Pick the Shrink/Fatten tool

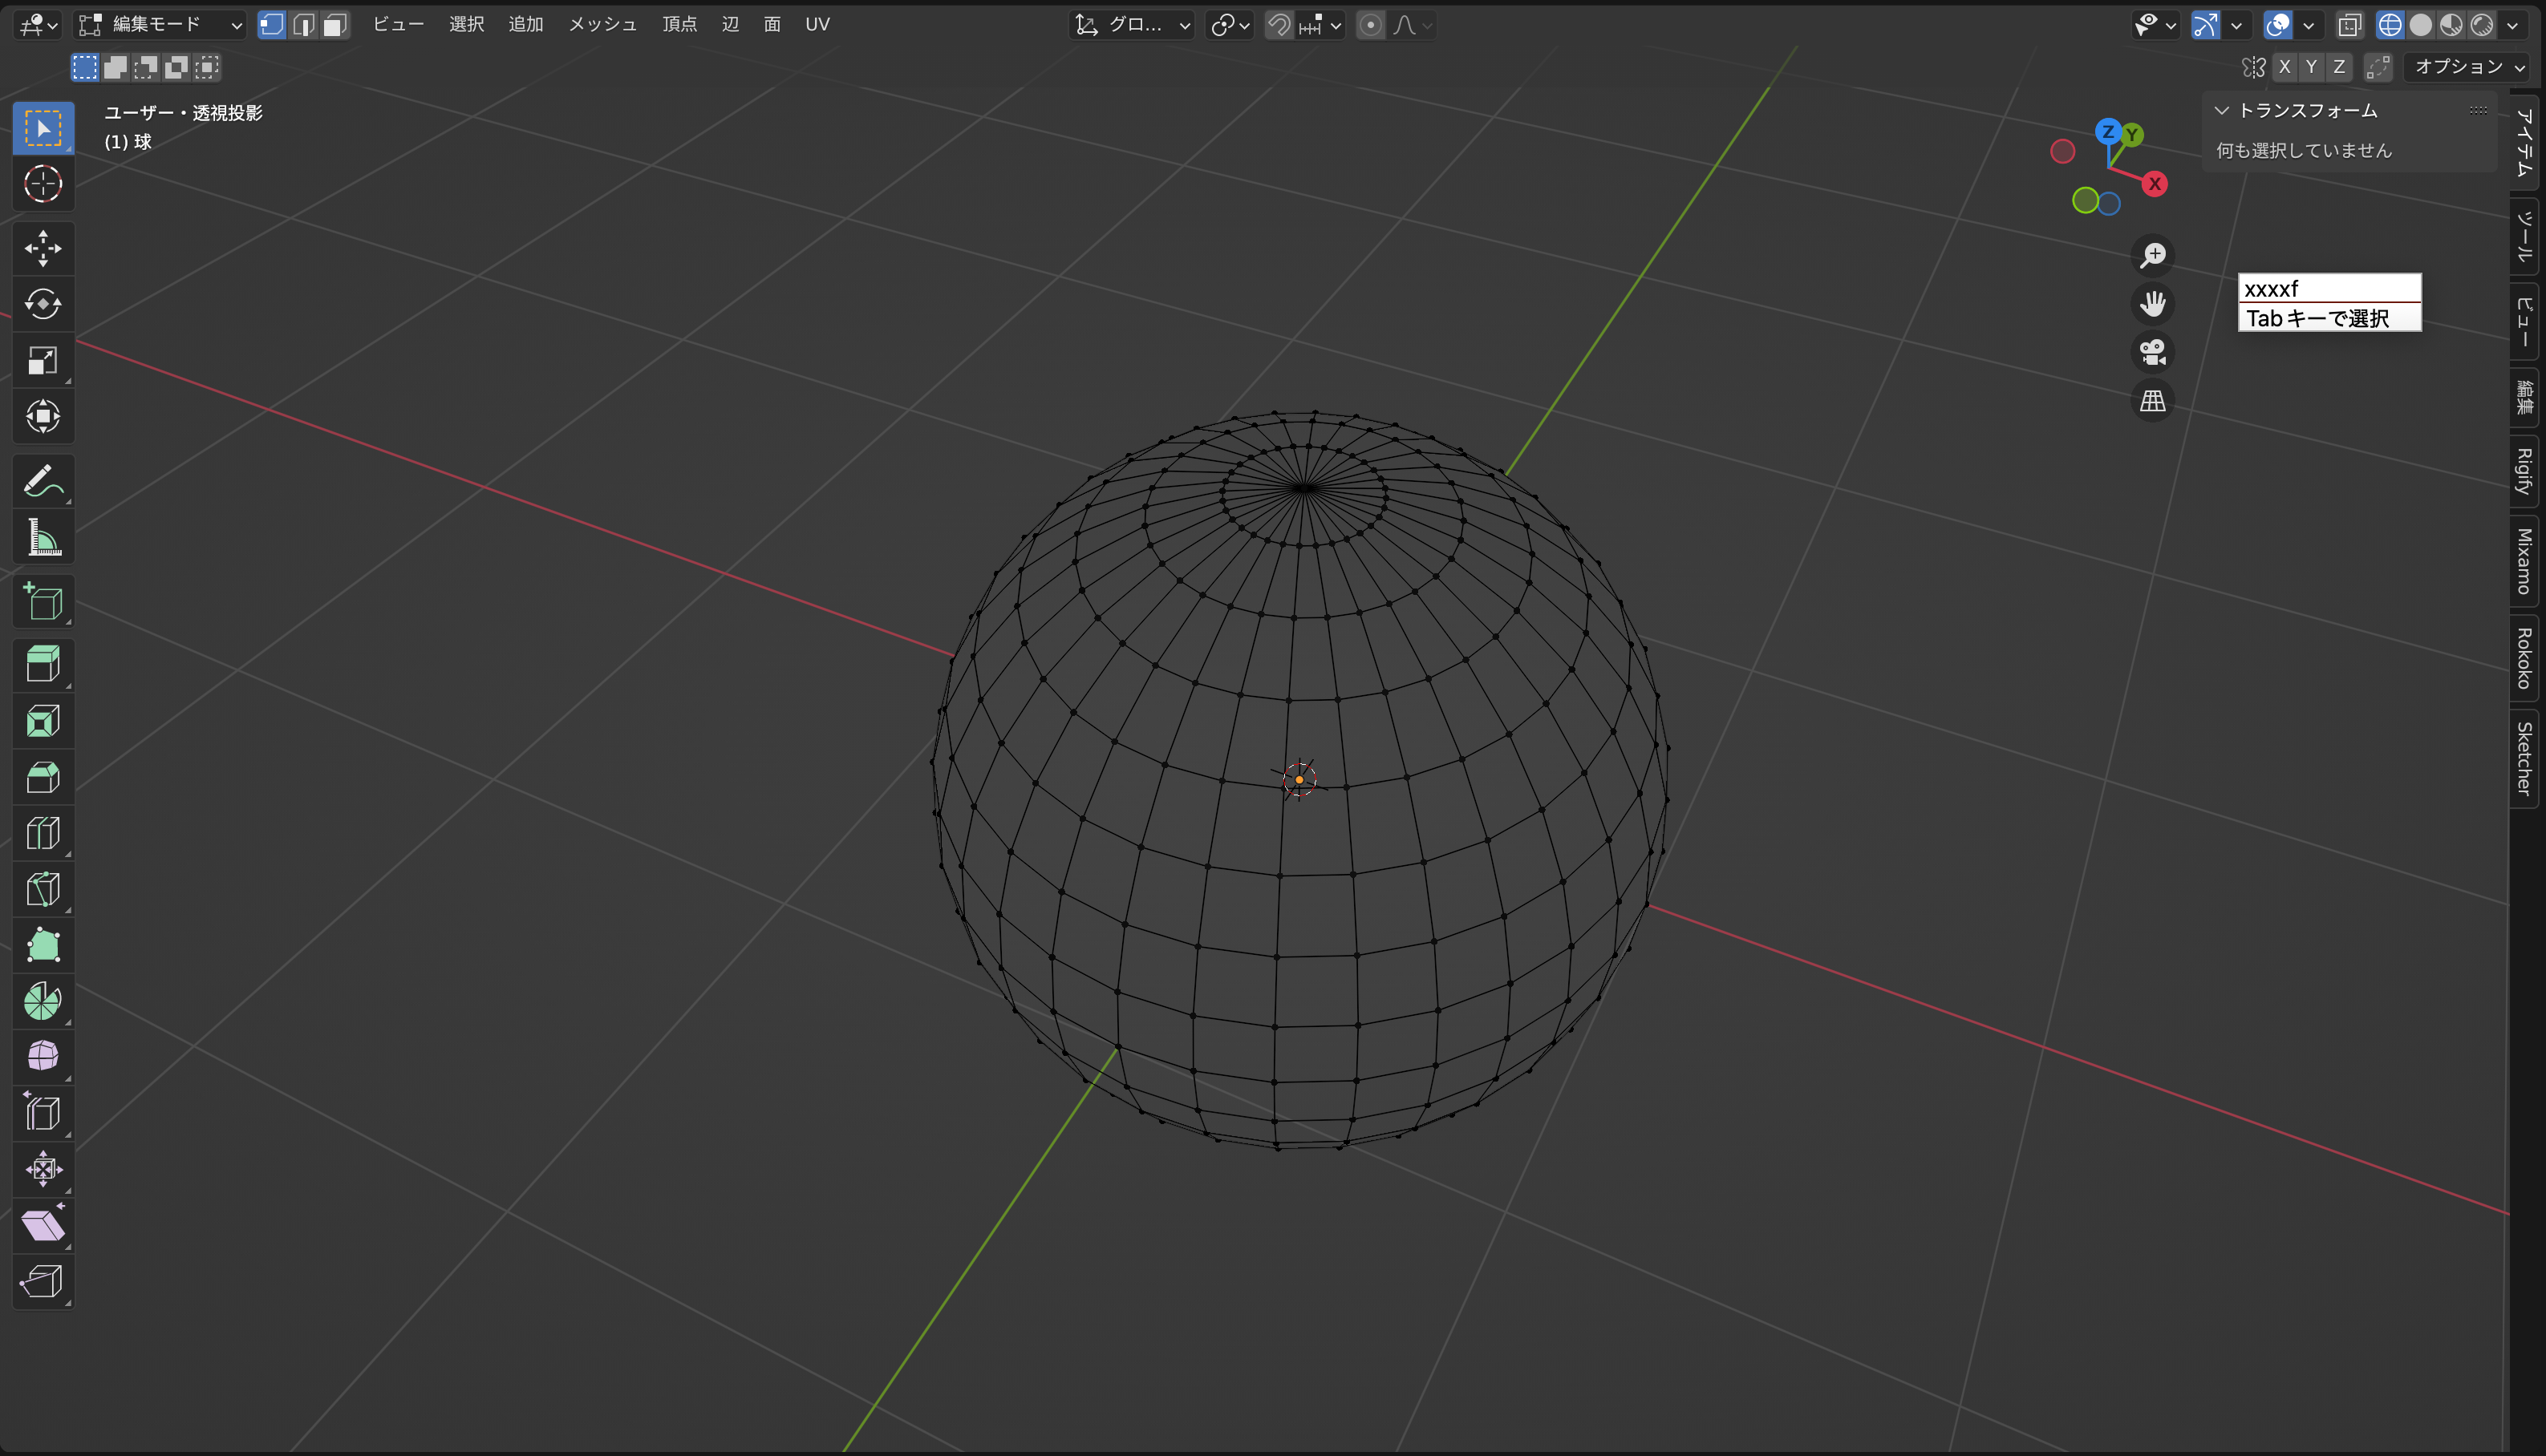click(x=43, y=1169)
